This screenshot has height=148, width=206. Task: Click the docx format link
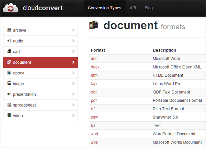pos(95,67)
